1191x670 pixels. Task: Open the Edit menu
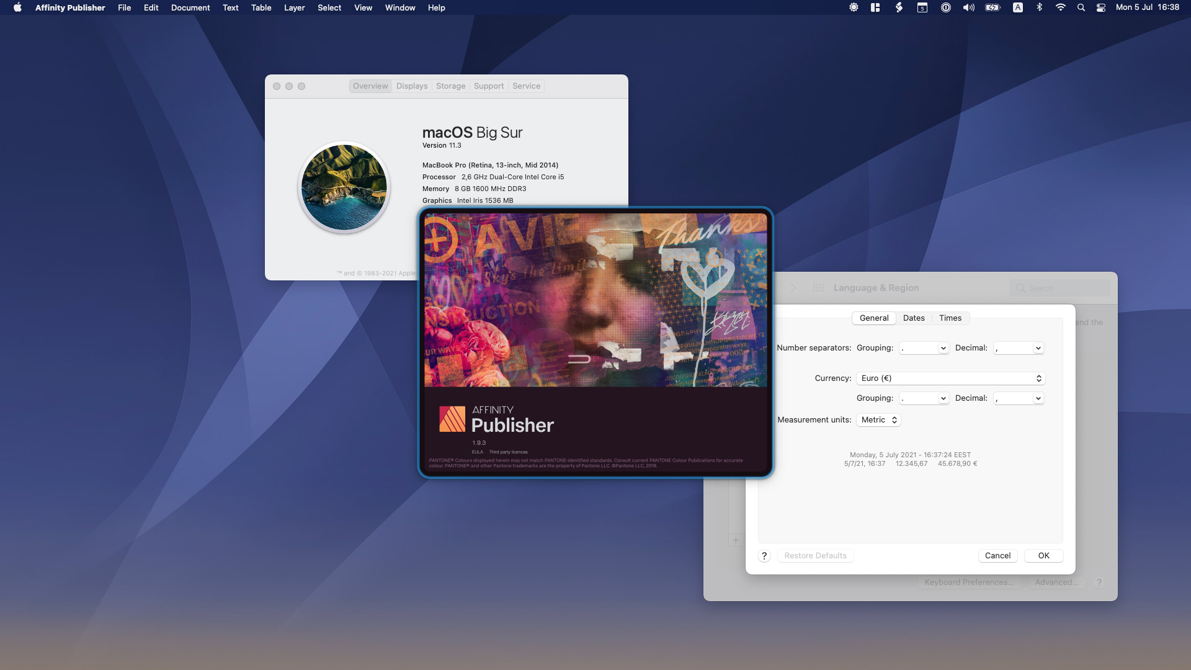pyautogui.click(x=151, y=7)
